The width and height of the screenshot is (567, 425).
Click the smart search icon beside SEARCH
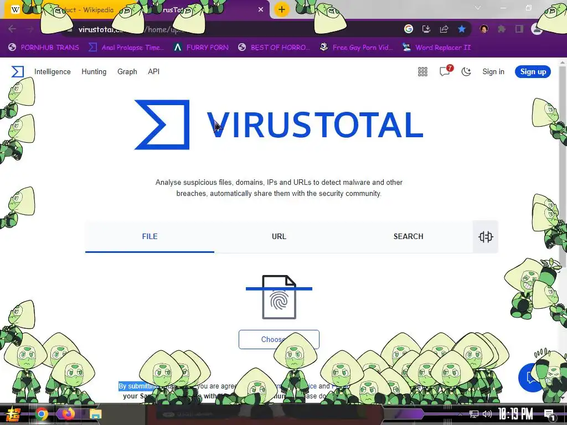[x=486, y=237]
